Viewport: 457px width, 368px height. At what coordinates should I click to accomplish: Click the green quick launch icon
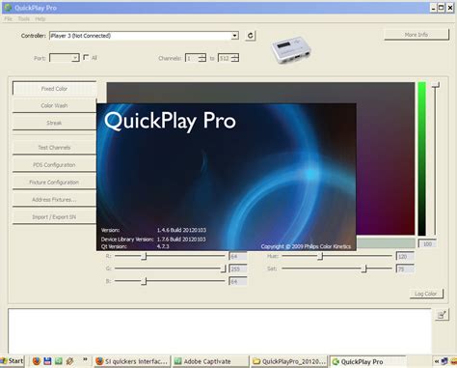click(59, 361)
